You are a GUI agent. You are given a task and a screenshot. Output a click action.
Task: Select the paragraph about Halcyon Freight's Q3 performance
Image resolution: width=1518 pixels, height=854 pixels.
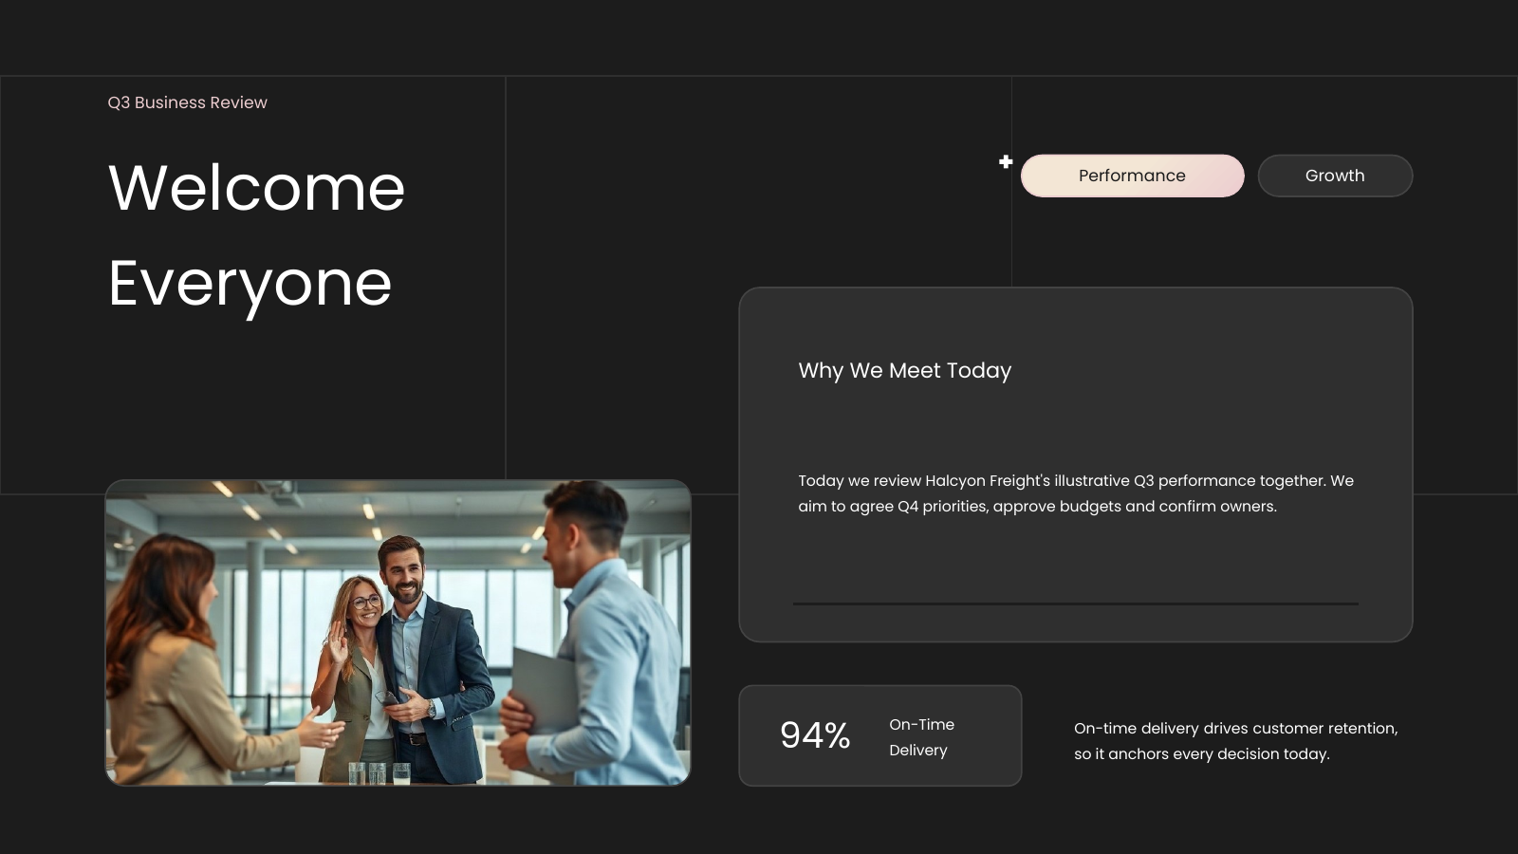[1076, 493]
